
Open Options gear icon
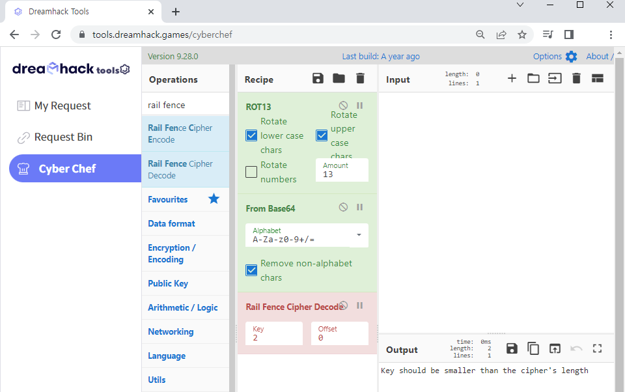click(571, 57)
